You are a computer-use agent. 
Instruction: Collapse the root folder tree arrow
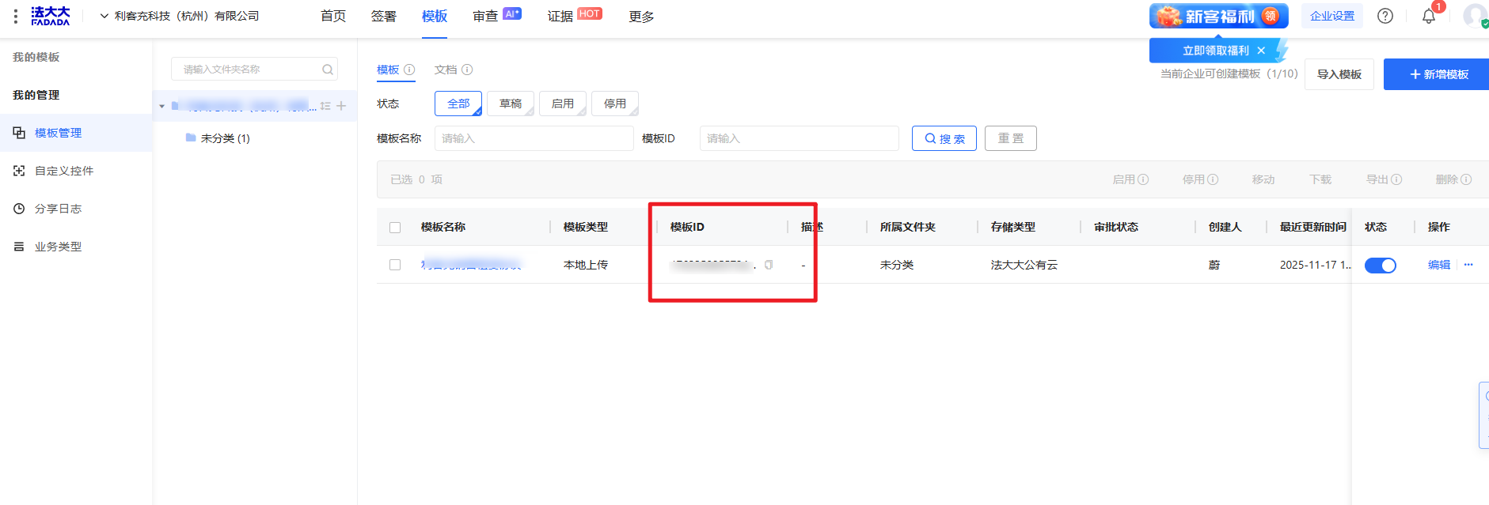click(162, 106)
